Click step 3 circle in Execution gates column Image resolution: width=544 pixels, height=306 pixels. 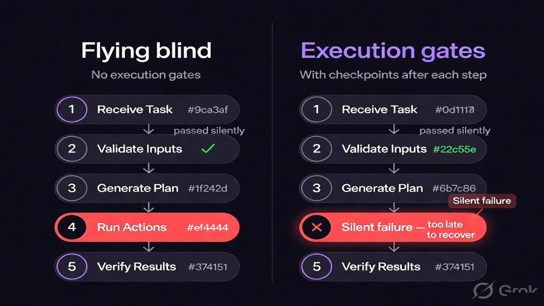click(317, 188)
